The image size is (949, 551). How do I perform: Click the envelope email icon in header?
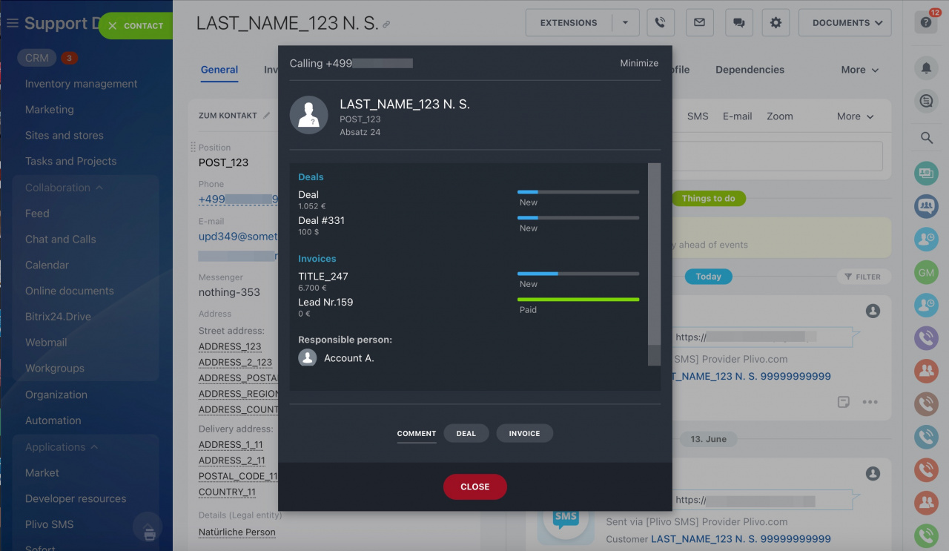[699, 23]
